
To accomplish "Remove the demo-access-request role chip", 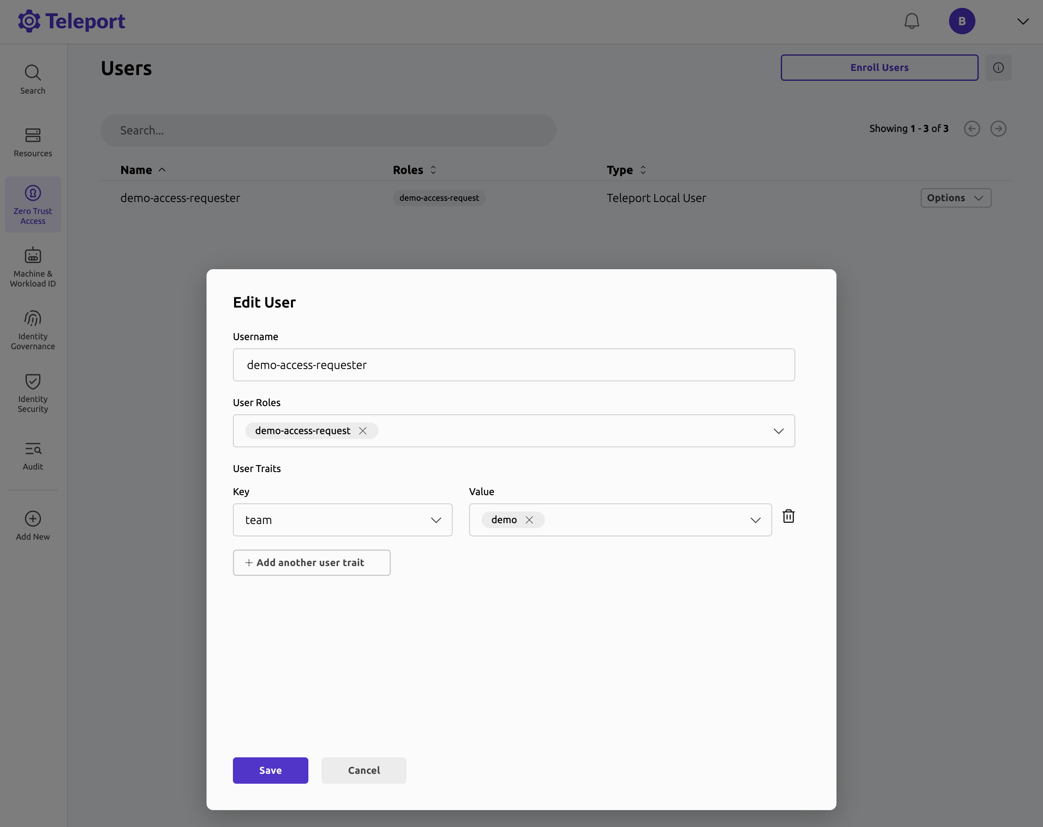I will pos(362,431).
